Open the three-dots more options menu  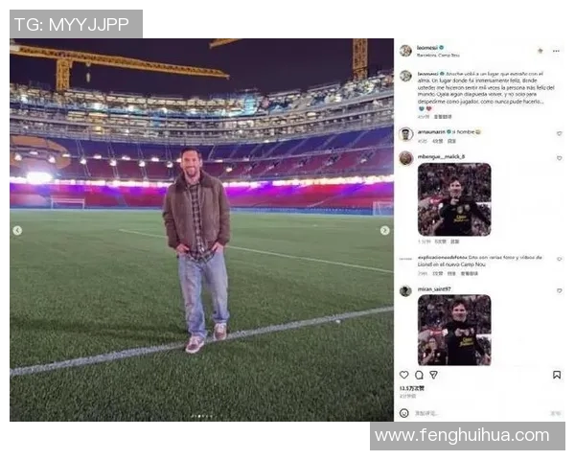[556, 51]
